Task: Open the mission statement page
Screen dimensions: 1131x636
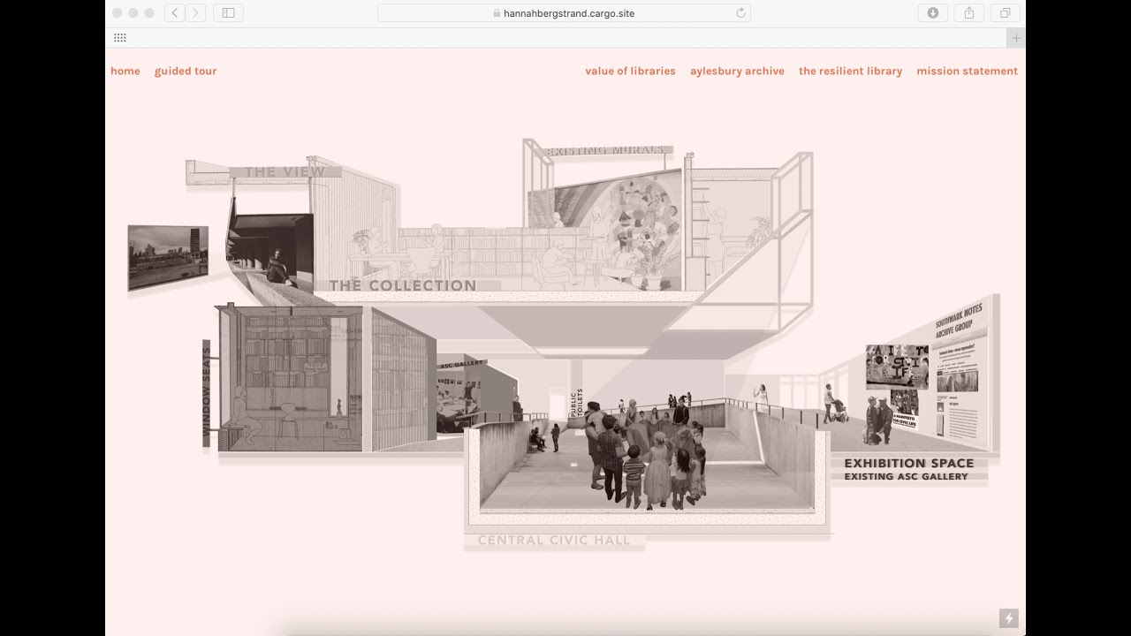Action: pos(967,71)
